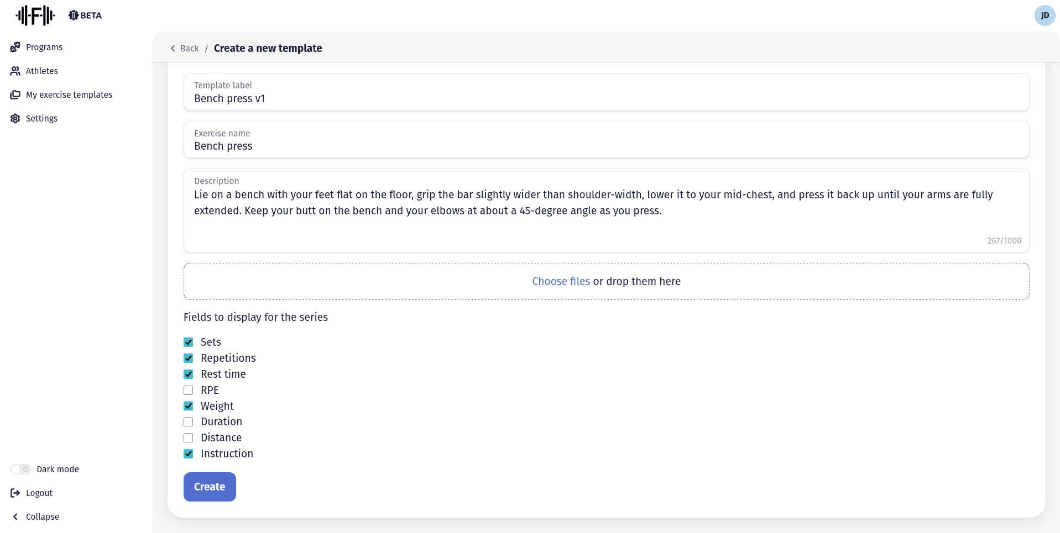Click the JD user avatar
The width and height of the screenshot is (1060, 533).
pos(1045,15)
